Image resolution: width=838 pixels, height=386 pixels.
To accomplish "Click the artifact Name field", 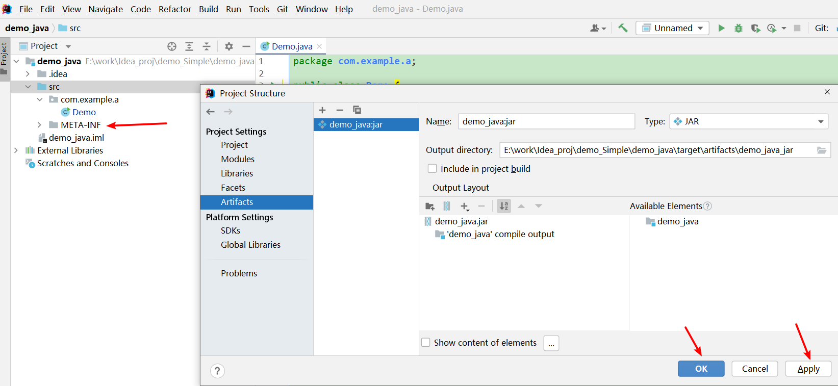I will [x=546, y=121].
